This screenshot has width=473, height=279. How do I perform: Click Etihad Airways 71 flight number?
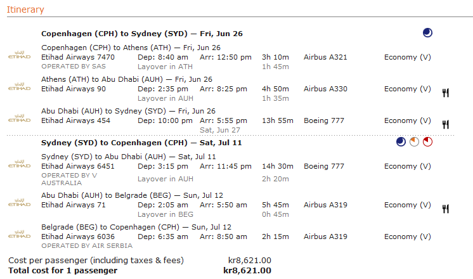click(x=74, y=205)
